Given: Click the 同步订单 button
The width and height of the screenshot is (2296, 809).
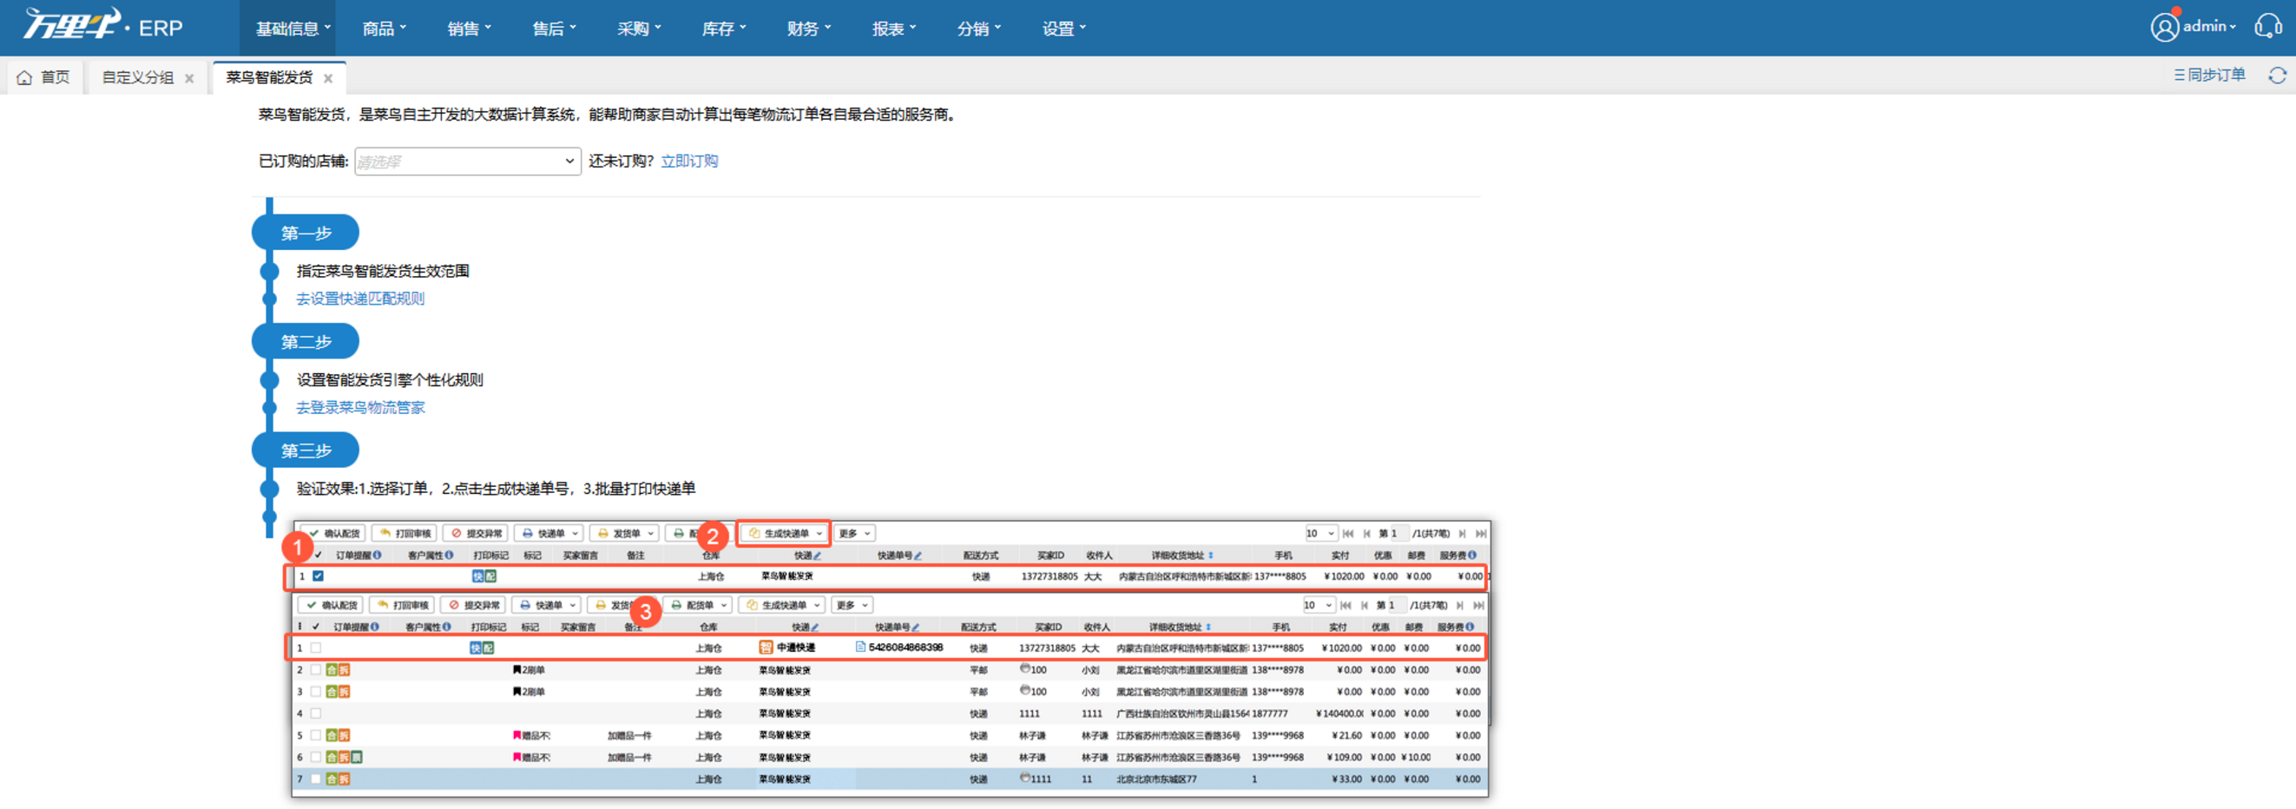Looking at the screenshot, I should [2208, 75].
